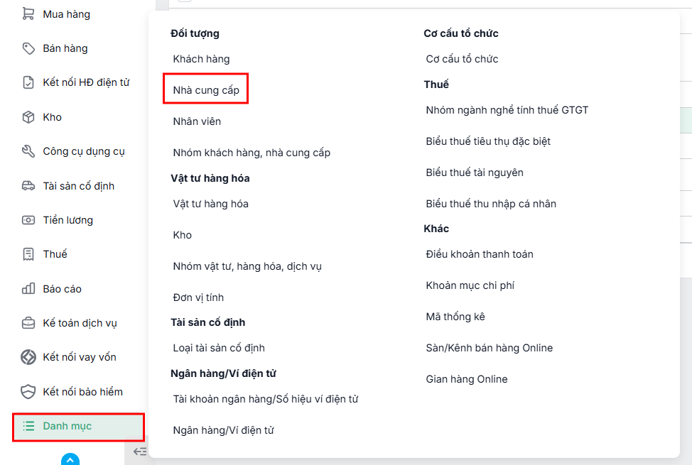
Task: Click the Bán hàng price tag icon
Action: (x=28, y=48)
